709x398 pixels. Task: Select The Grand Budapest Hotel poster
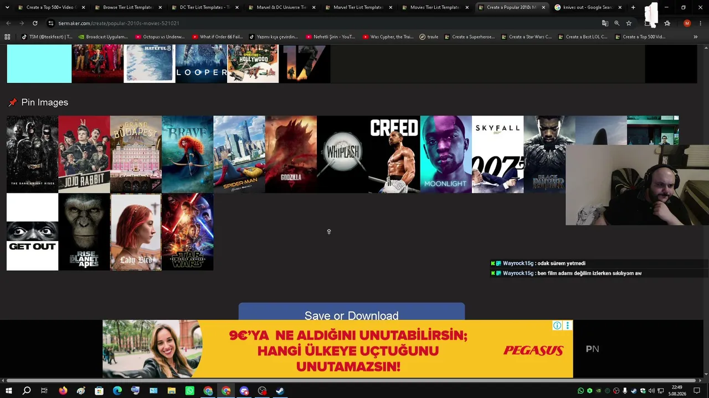[136, 154]
